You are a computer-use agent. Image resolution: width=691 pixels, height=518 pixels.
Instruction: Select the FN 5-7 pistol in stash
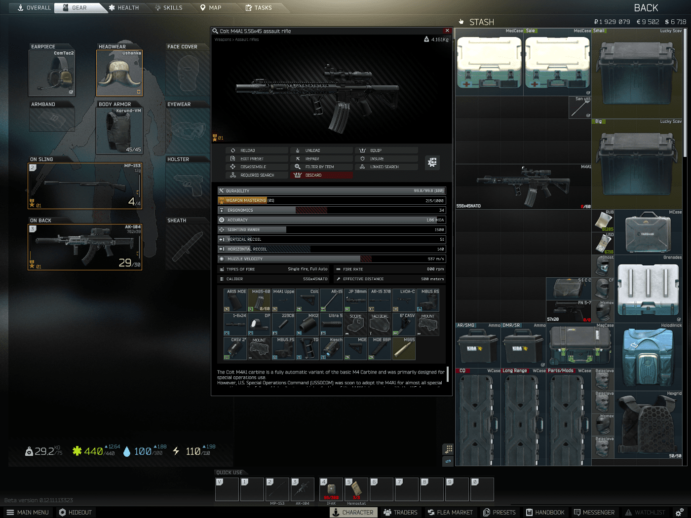[569, 311]
